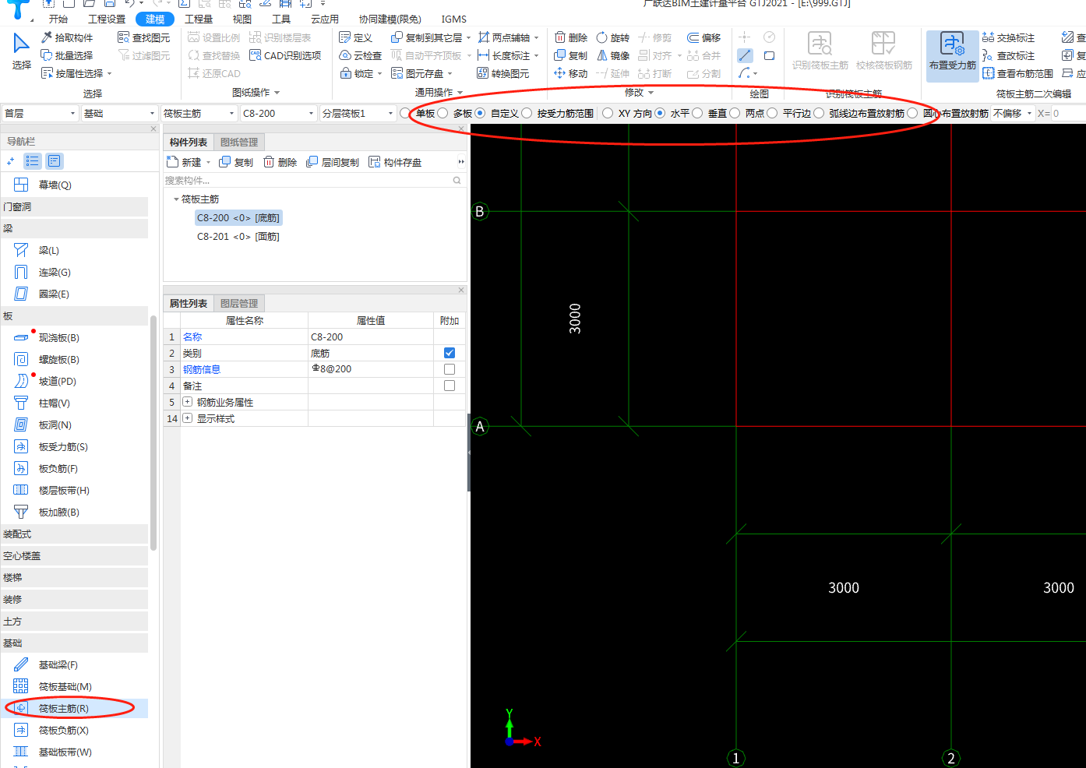Click the X= offset input field
The image size is (1086, 768).
tap(1068, 113)
